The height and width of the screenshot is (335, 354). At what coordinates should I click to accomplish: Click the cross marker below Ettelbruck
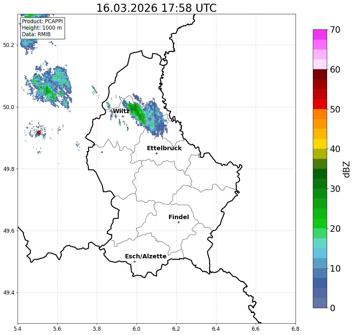click(156, 154)
